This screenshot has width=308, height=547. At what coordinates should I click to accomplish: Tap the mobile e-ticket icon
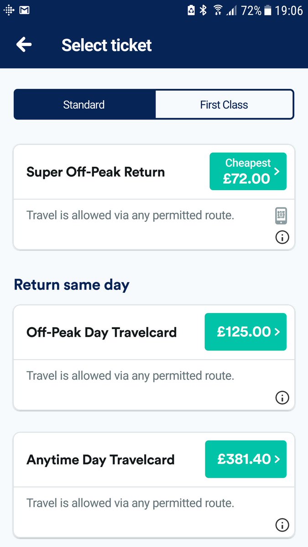tap(282, 216)
